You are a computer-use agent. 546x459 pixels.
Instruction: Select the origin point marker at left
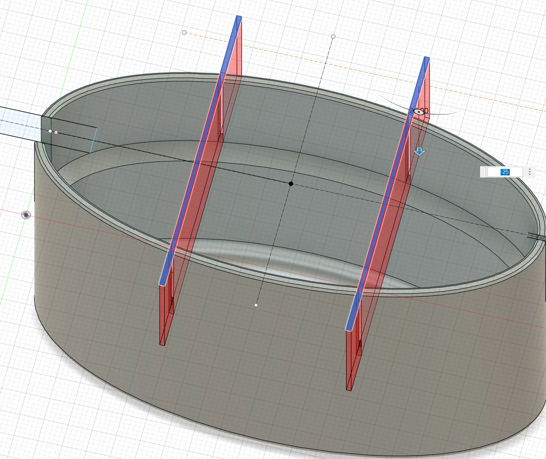click(x=26, y=215)
